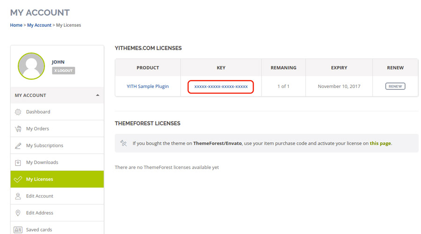Click the RENEW column header

395,68
